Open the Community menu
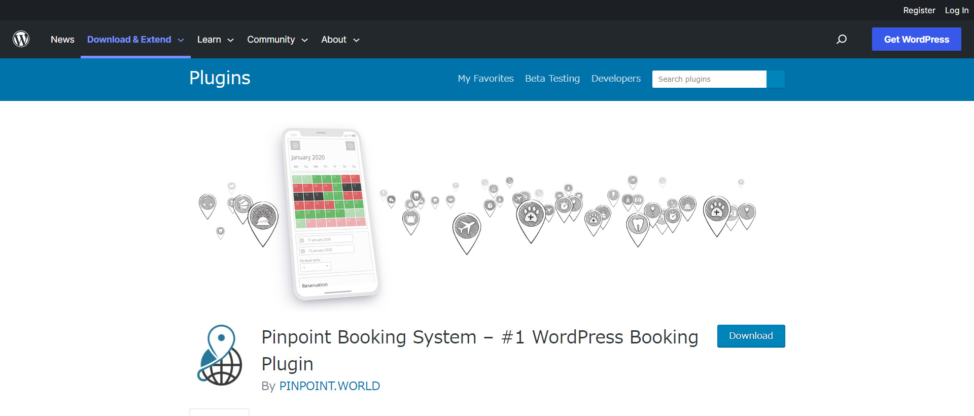The image size is (974, 416). 271,40
